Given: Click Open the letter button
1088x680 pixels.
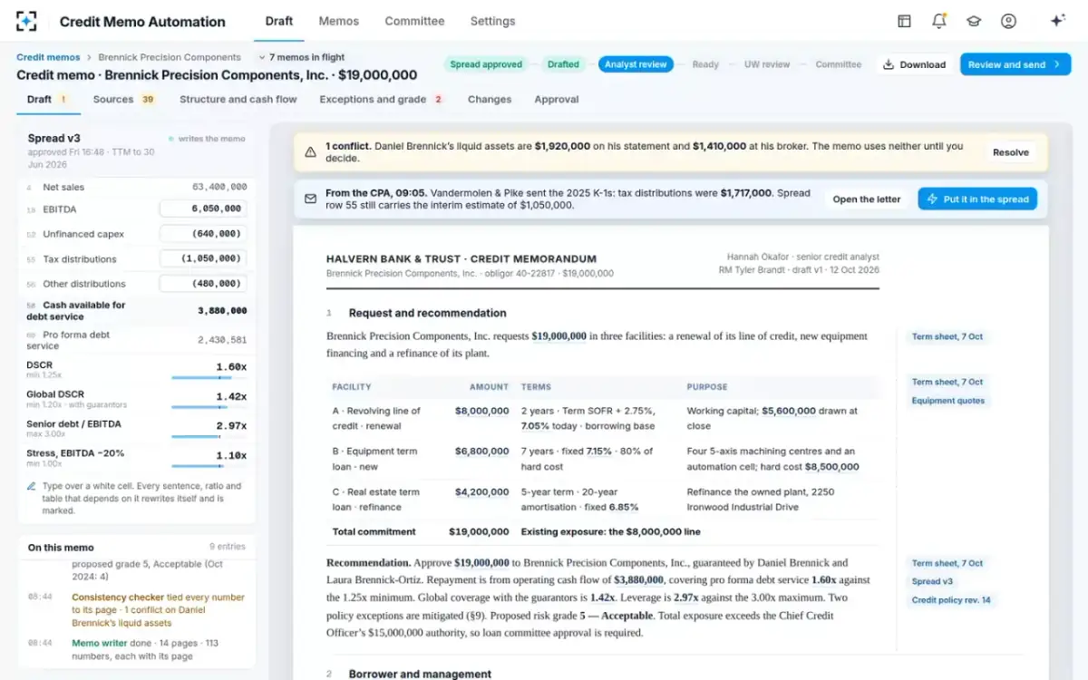Looking at the screenshot, I should pyautogui.click(x=867, y=199).
